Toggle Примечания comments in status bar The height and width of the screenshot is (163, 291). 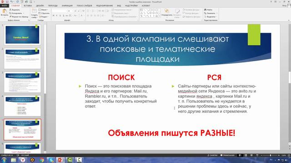227,155
